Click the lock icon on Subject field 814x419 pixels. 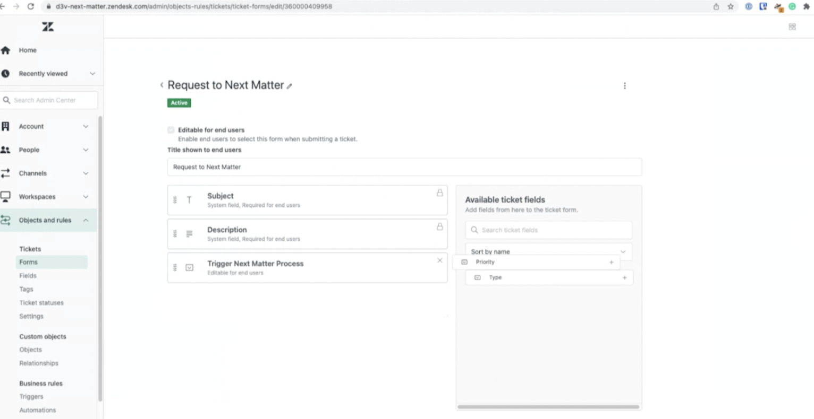coord(439,193)
